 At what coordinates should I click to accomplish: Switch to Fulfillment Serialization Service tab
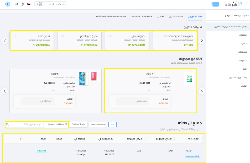(111, 16)
